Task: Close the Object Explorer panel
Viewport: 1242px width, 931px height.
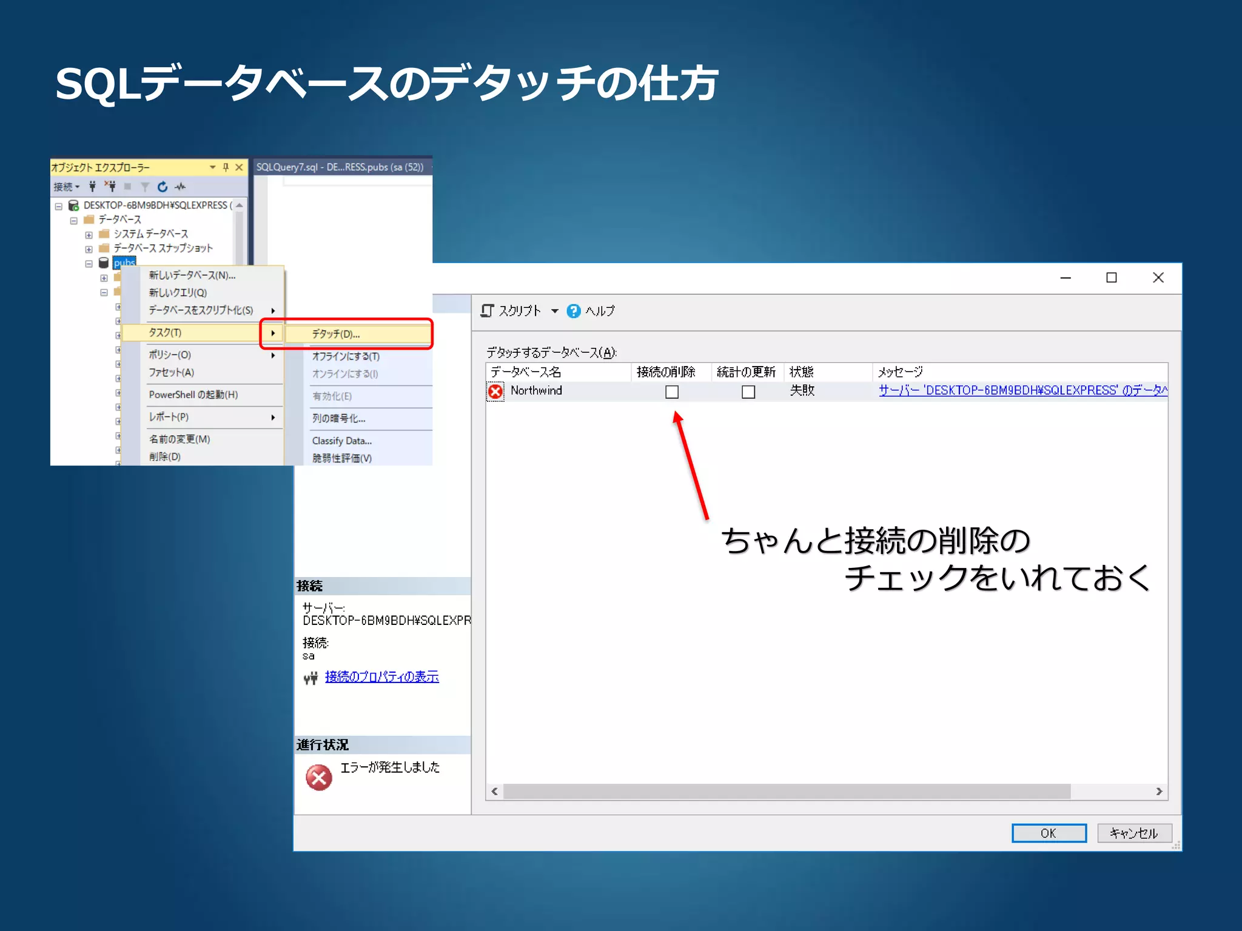Action: [239, 167]
